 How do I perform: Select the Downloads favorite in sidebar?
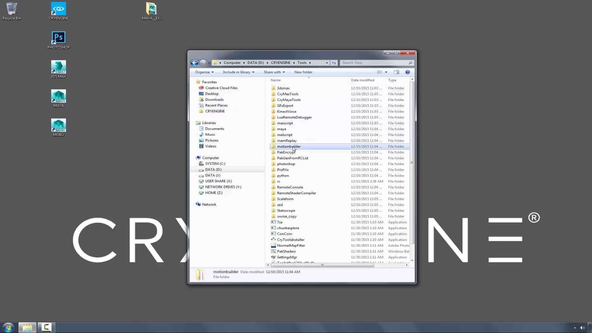click(x=214, y=99)
